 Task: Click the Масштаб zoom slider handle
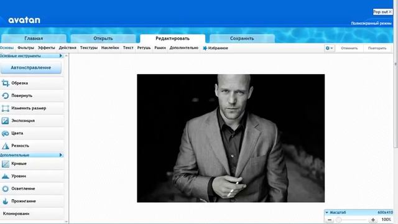pyautogui.click(x=338, y=220)
